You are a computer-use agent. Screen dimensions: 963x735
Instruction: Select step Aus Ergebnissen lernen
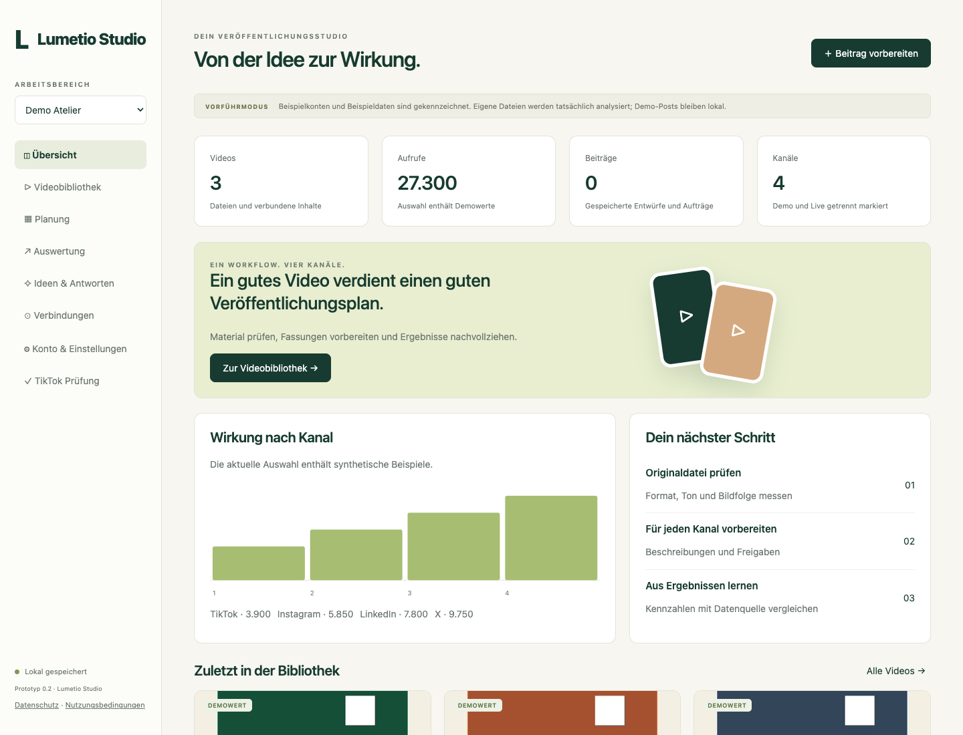[x=780, y=598]
